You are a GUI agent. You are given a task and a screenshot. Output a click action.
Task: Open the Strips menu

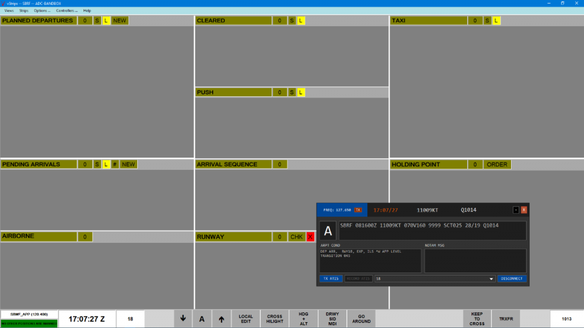24,11
